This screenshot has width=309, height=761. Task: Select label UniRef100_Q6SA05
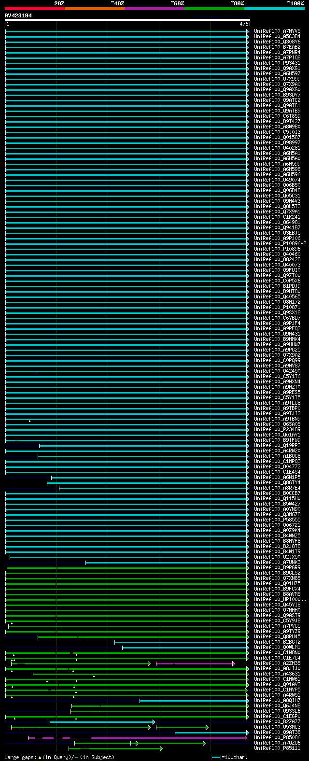pos(277,424)
